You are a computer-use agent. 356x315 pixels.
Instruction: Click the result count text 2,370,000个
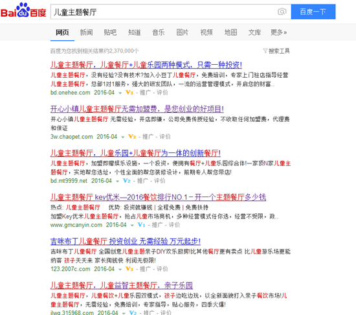[124, 51]
